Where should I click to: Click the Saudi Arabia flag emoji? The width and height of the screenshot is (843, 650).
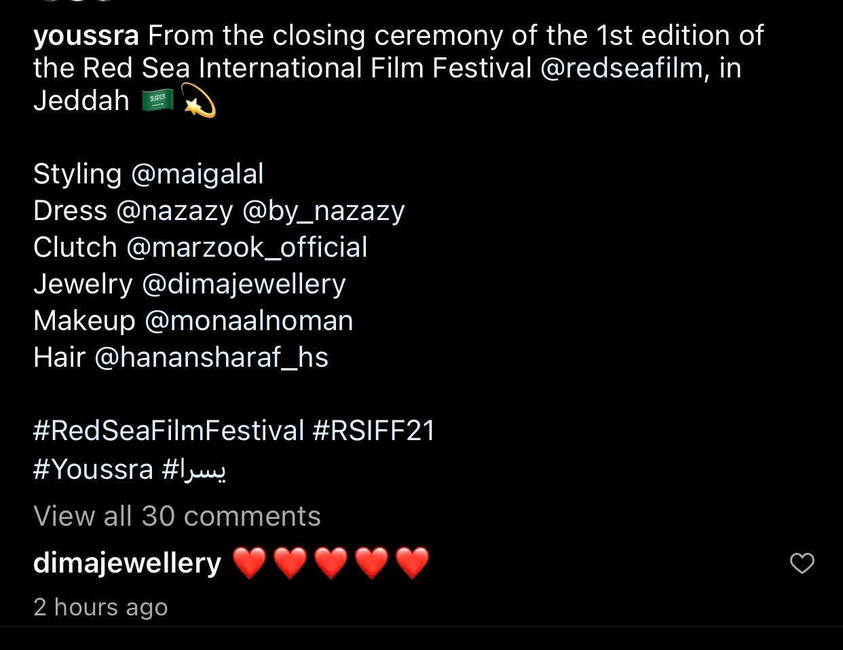pyautogui.click(x=157, y=101)
